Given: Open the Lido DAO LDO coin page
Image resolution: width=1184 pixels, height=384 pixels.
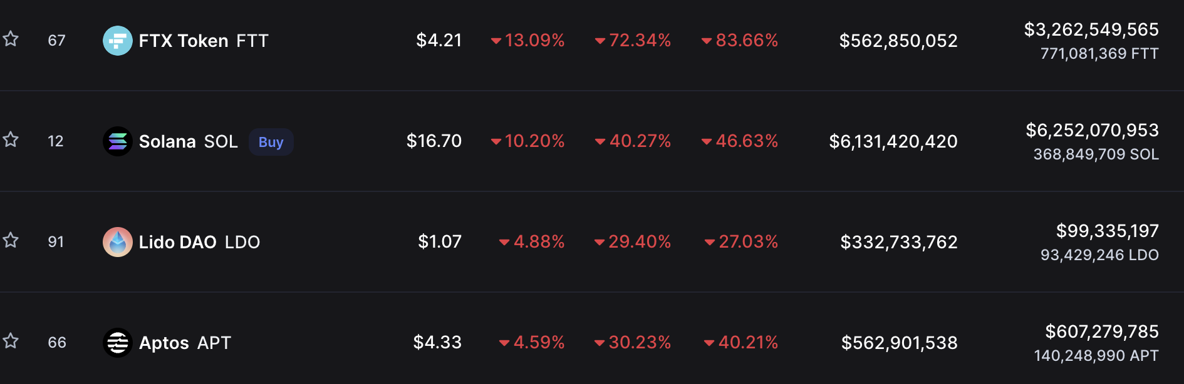Looking at the screenshot, I should [x=199, y=242].
